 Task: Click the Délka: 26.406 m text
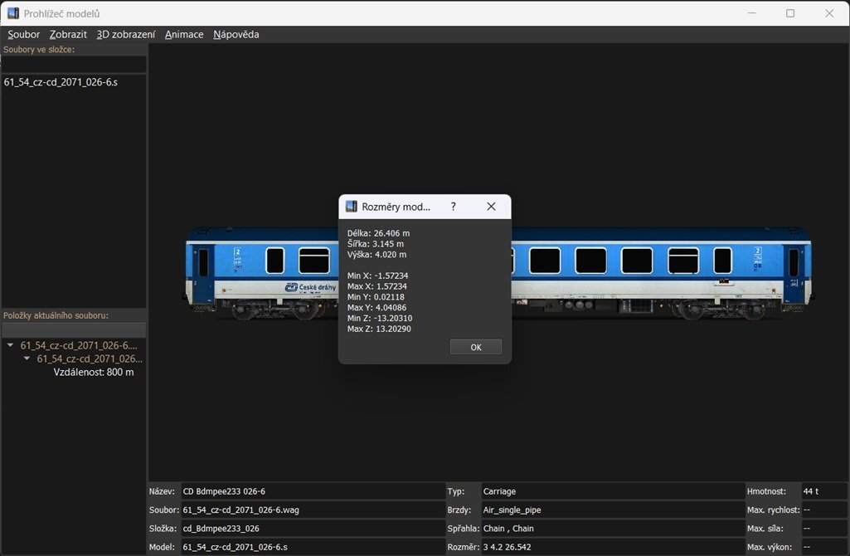pos(378,233)
